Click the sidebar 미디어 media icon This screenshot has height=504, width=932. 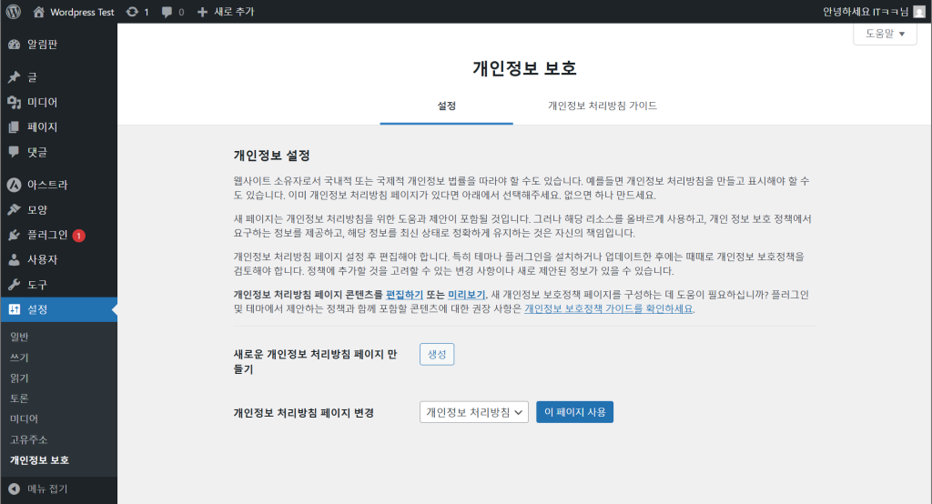click(14, 102)
